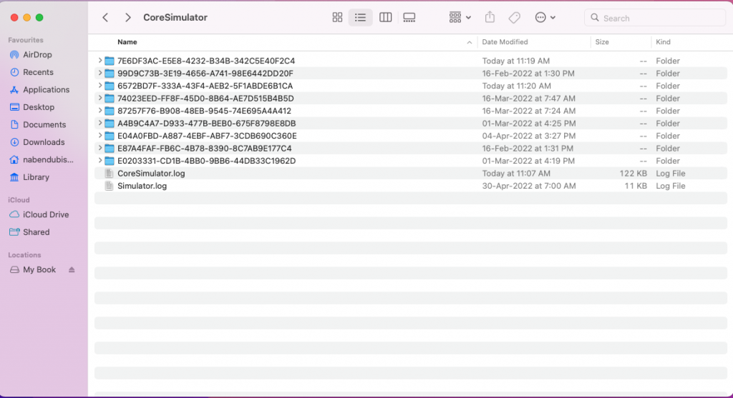Expand folder 7E6DF3AC-E5E8-4232-B34B-342C5E40F2C4
733x398 pixels.
click(99, 61)
